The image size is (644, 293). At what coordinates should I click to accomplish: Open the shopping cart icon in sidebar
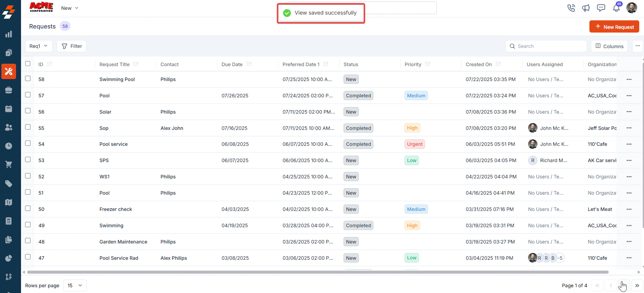(9, 164)
